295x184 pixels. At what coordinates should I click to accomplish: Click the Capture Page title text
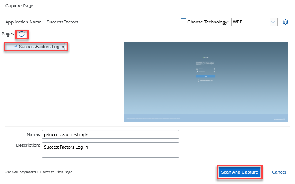(19, 6)
